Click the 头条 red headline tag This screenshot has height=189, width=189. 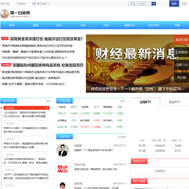[x=5, y=38]
